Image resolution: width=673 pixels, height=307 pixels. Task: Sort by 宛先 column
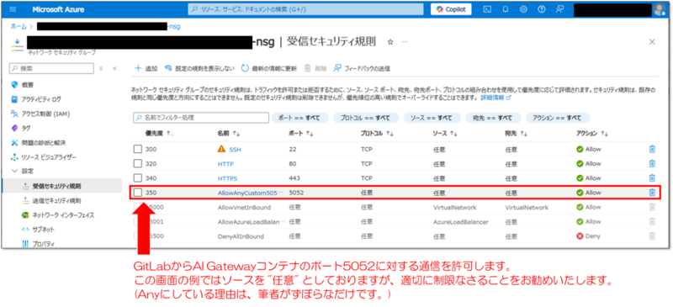516,134
